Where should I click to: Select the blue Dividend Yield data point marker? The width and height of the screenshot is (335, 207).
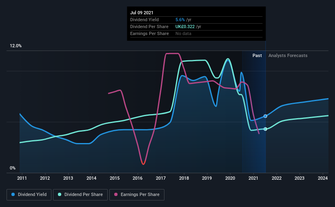pyautogui.click(x=265, y=116)
